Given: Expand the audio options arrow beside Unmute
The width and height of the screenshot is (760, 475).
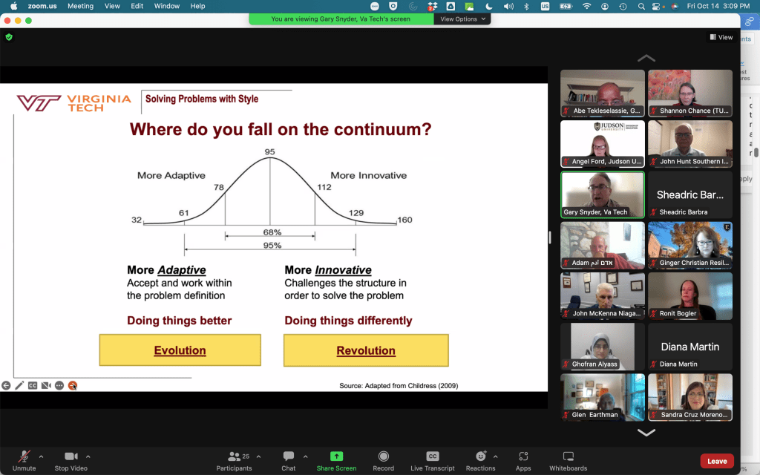Looking at the screenshot, I should pyautogui.click(x=41, y=456).
